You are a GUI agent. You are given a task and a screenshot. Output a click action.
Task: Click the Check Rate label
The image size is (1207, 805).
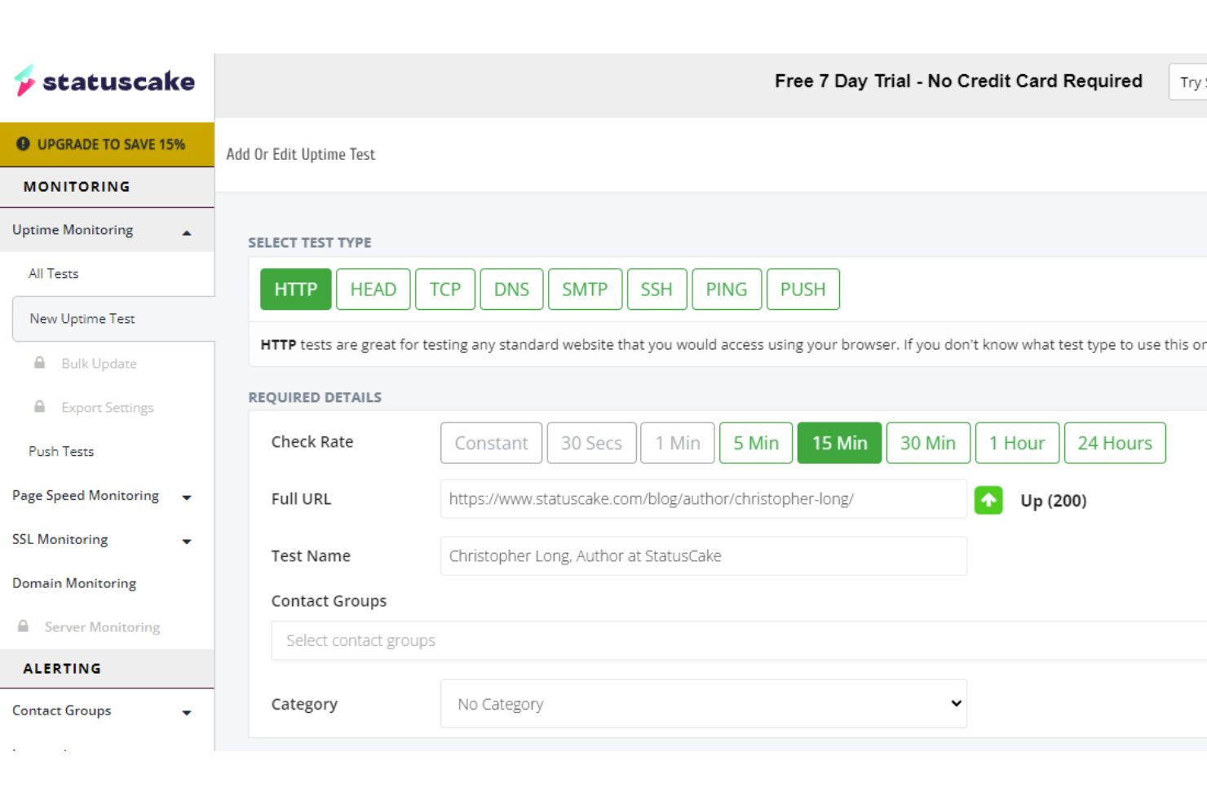312,442
